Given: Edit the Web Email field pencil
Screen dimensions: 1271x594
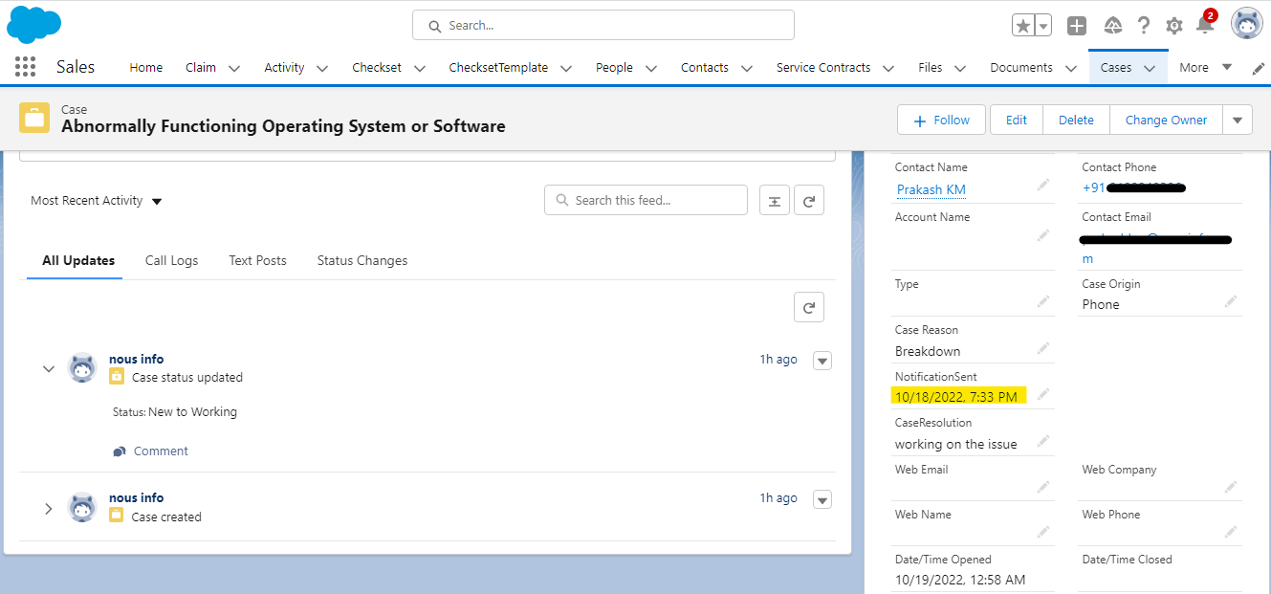Looking at the screenshot, I should click(x=1043, y=487).
